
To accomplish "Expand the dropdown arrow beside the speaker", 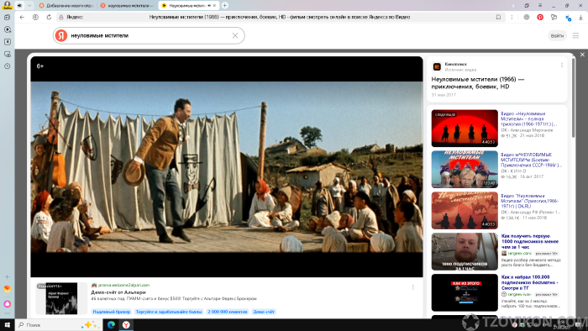I will point(29,6).
